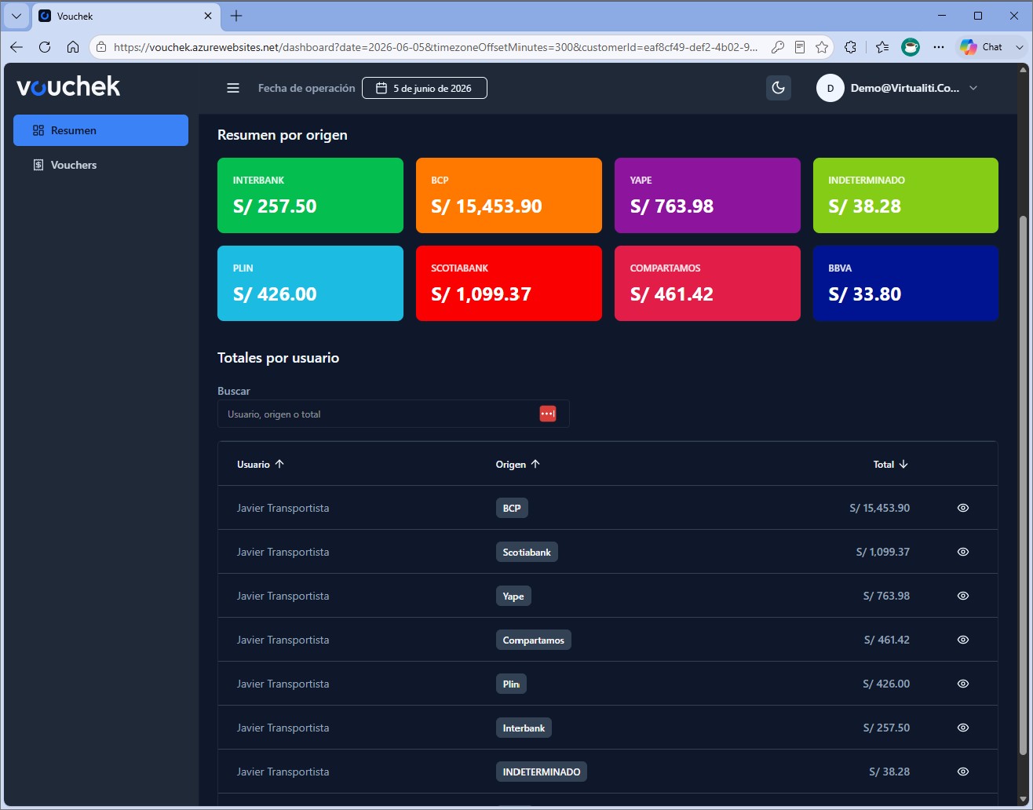Click the Compartamos origin badge in the table
Screen dimensions: 1033x810
click(x=534, y=640)
